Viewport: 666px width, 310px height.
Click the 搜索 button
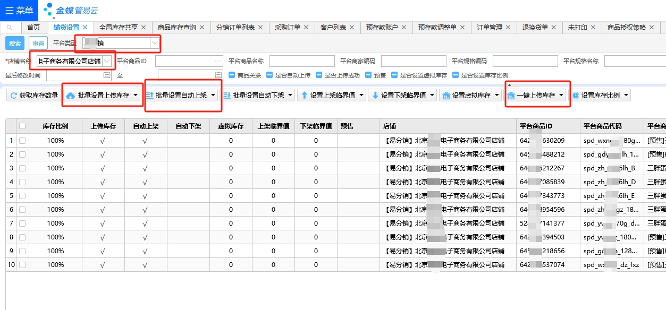tap(15, 44)
